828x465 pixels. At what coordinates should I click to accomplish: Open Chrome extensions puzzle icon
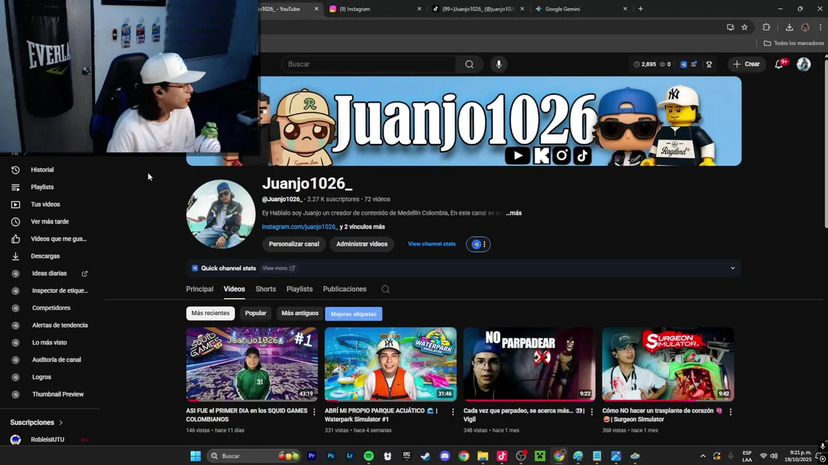[767, 27]
